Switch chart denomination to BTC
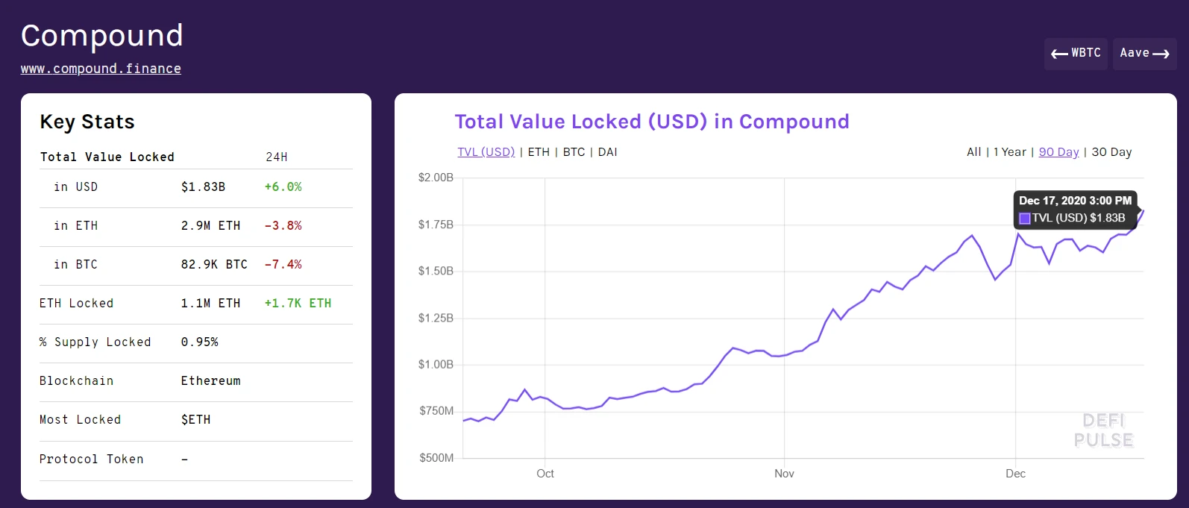This screenshot has height=508, width=1189. pyautogui.click(x=574, y=151)
